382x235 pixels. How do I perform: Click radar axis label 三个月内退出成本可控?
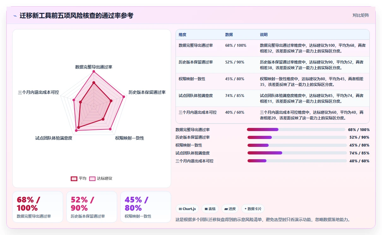coord(39,92)
